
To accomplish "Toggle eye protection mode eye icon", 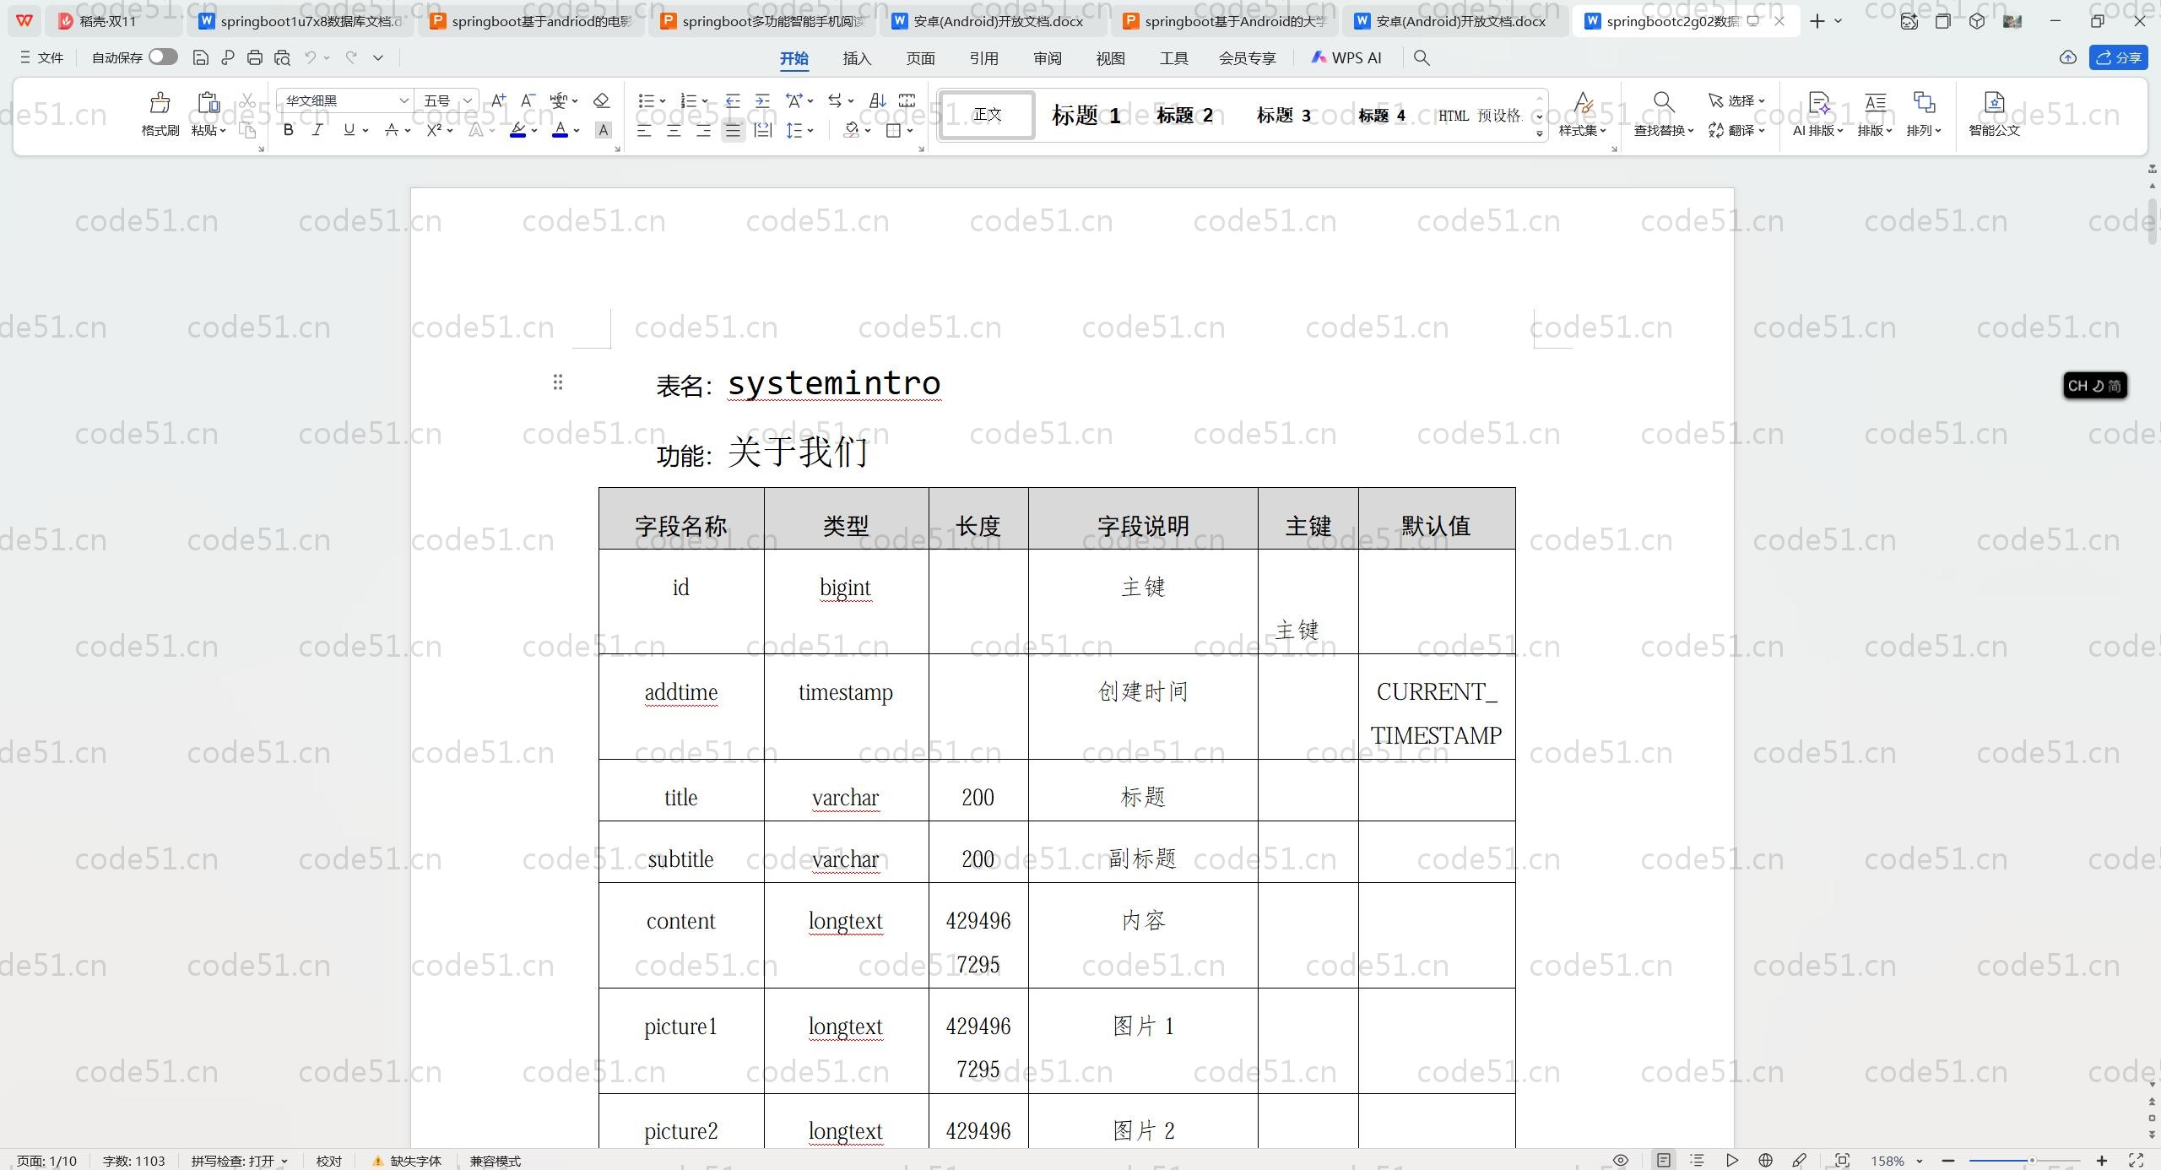I will tap(1620, 1160).
